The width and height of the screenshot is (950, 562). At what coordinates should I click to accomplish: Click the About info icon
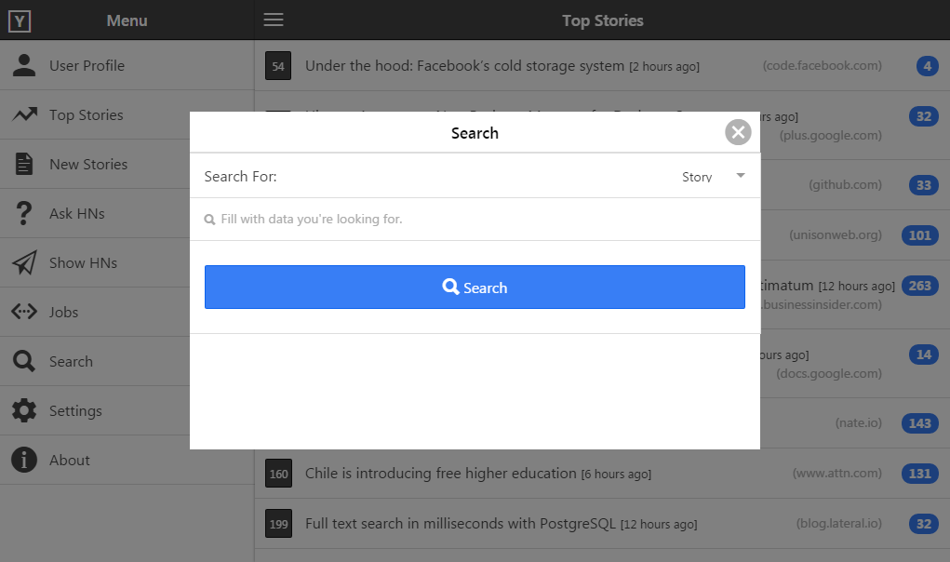point(24,460)
